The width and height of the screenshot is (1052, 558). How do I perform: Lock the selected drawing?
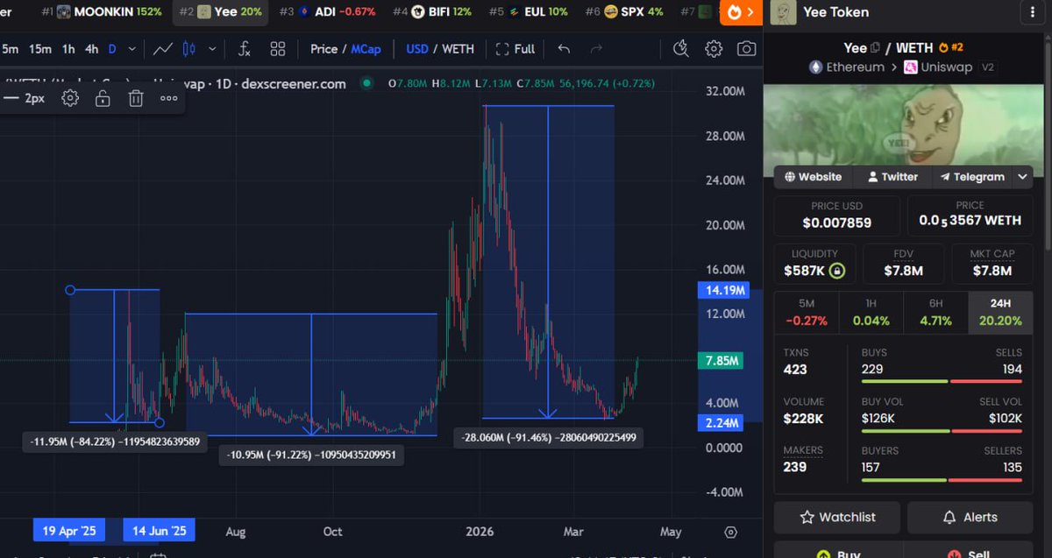click(x=103, y=98)
